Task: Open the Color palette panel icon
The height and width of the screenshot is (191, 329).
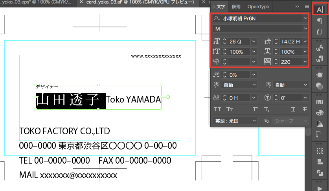Action: 320,113
